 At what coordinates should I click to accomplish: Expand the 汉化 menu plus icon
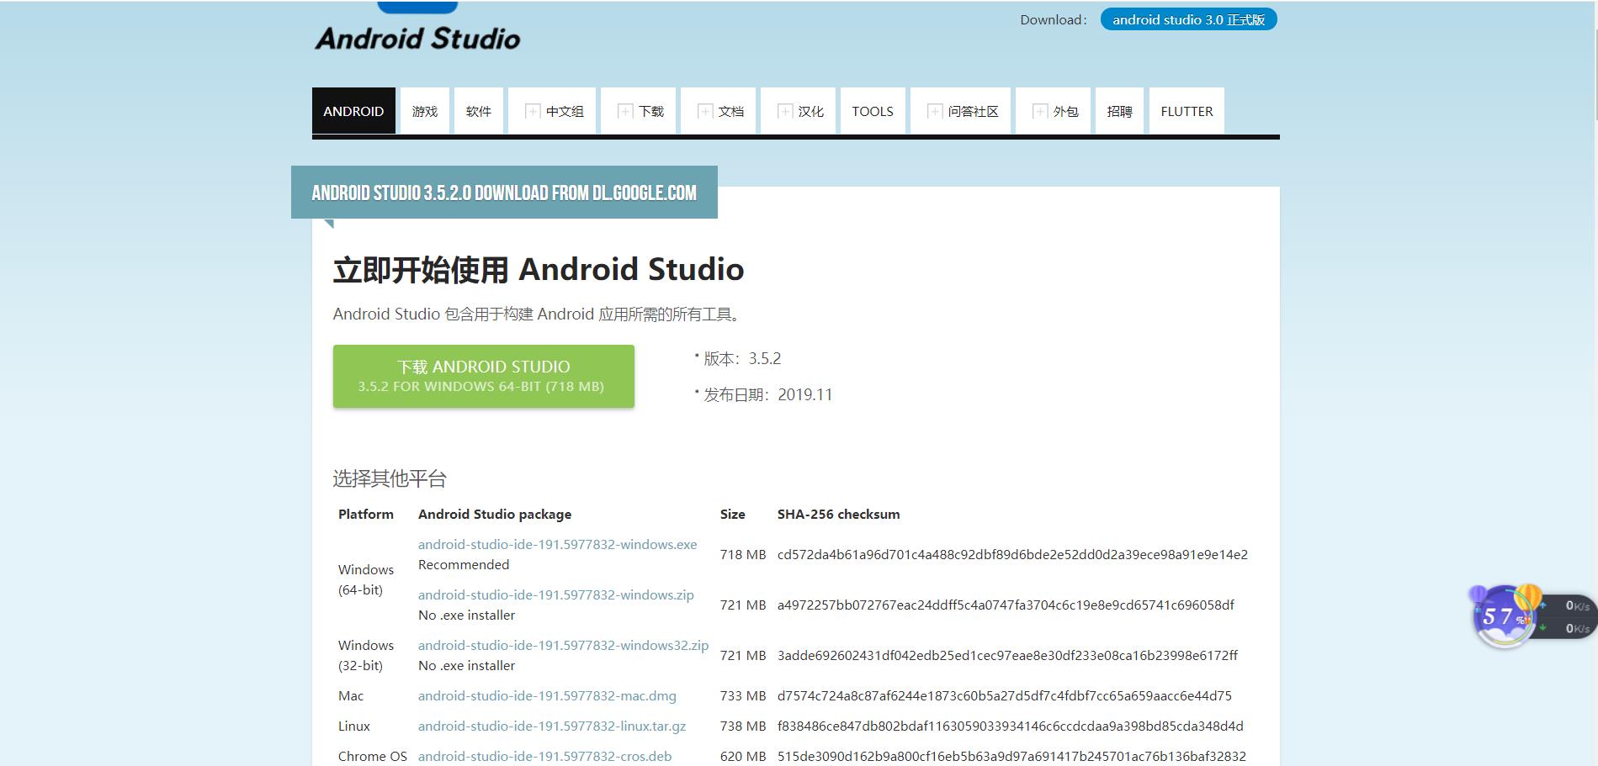coord(785,111)
